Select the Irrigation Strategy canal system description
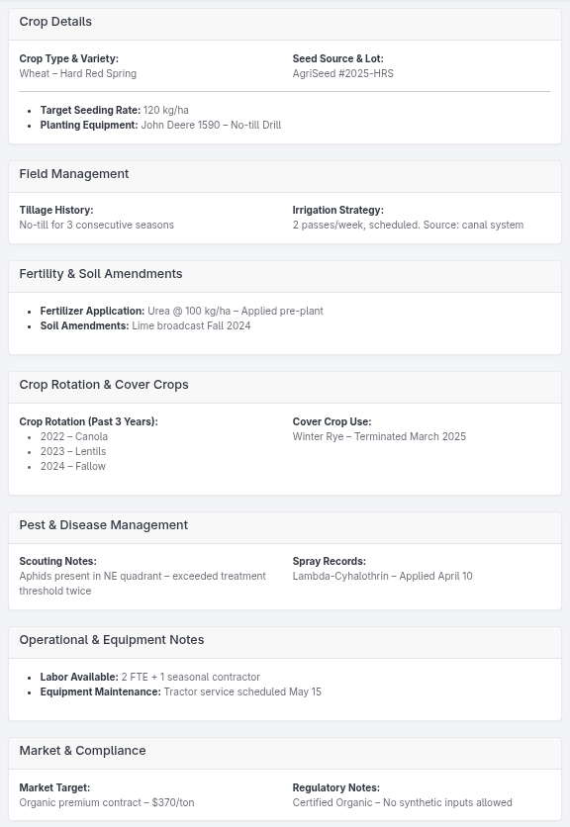 [x=408, y=225]
